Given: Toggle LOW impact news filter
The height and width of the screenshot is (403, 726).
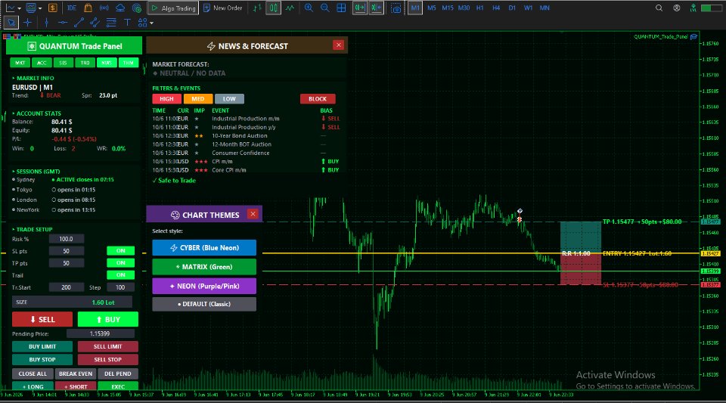Looking at the screenshot, I should [229, 99].
